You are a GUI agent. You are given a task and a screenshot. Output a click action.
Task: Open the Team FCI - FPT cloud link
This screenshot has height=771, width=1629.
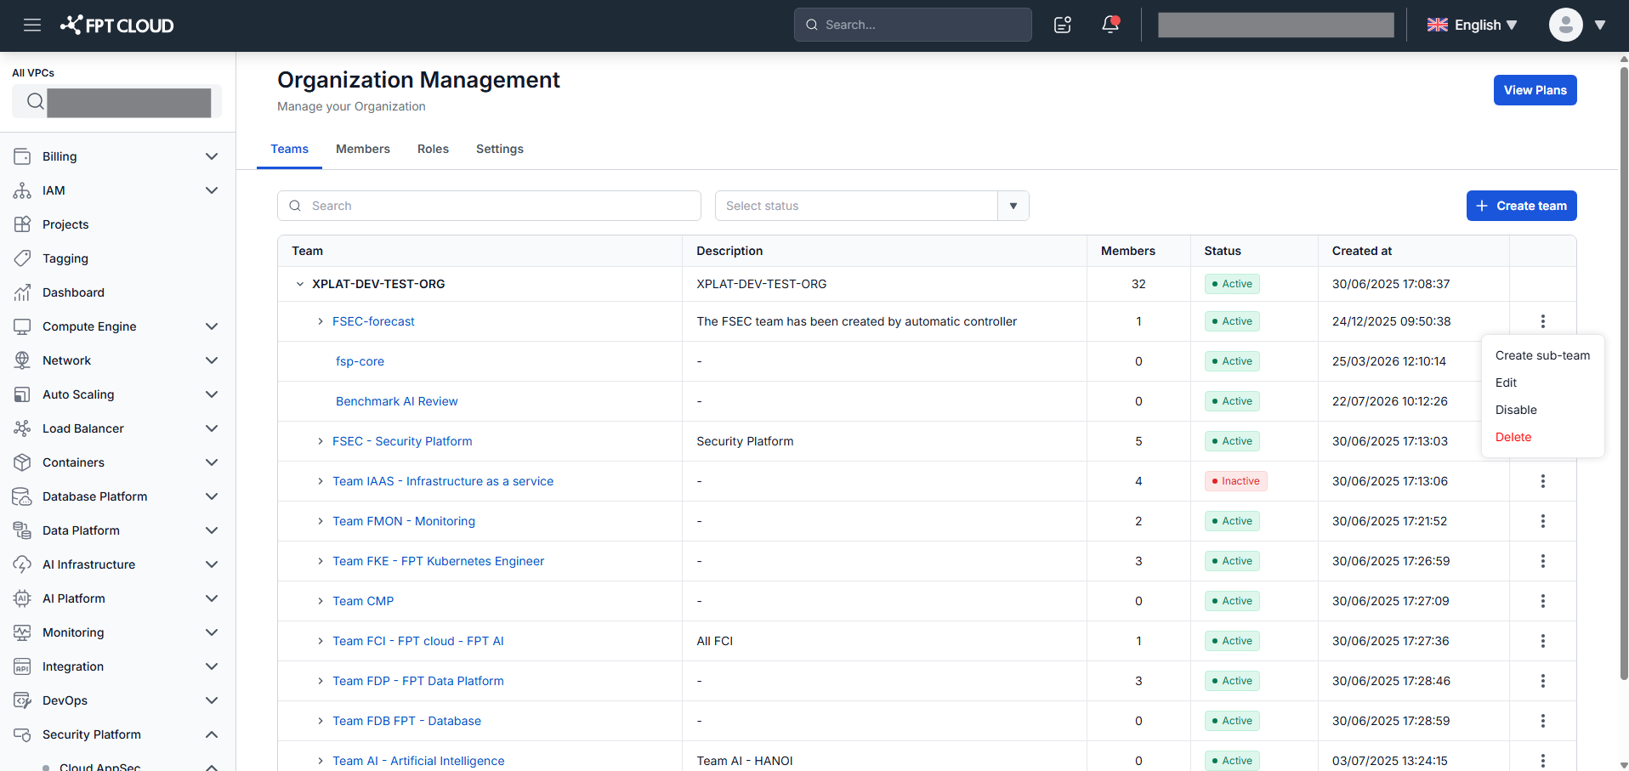point(417,641)
